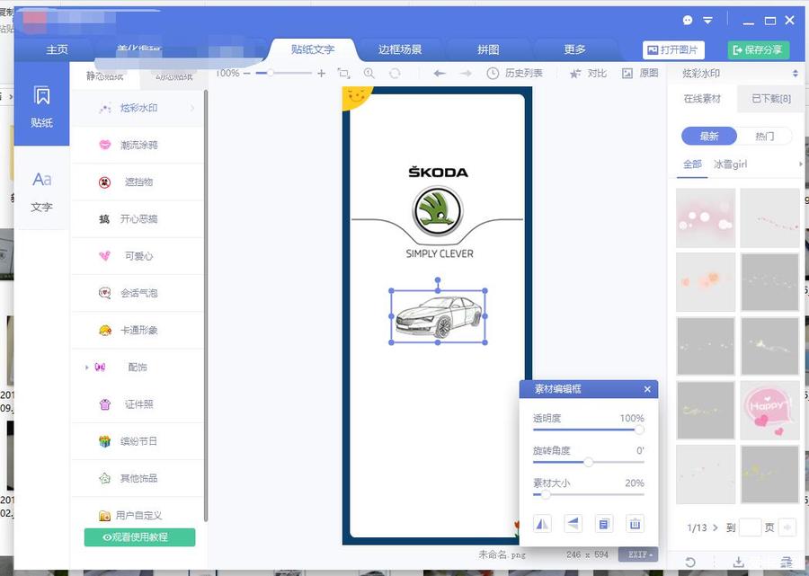Expand the 炫彩水印 list item chevron
Image resolution: width=809 pixels, height=576 pixels.
tap(192, 109)
